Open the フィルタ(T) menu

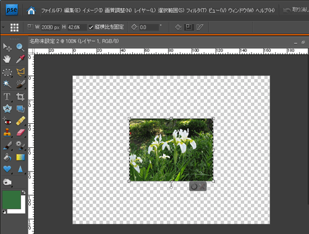click(196, 11)
